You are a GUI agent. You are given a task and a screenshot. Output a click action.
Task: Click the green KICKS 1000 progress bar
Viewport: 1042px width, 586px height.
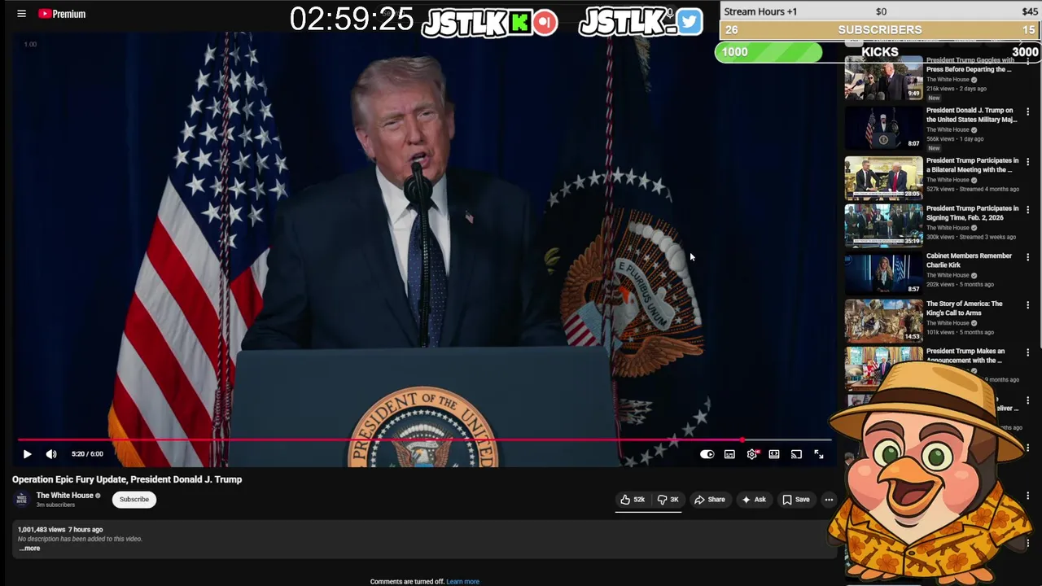pyautogui.click(x=768, y=52)
